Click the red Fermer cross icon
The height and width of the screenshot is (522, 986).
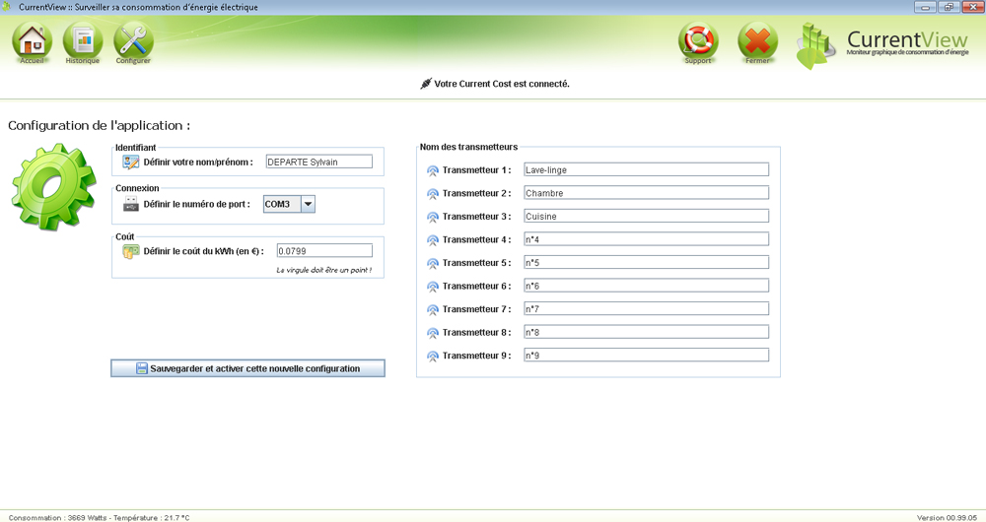click(757, 41)
